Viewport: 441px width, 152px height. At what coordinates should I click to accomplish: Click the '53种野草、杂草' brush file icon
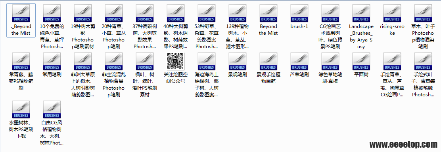tap(207, 13)
